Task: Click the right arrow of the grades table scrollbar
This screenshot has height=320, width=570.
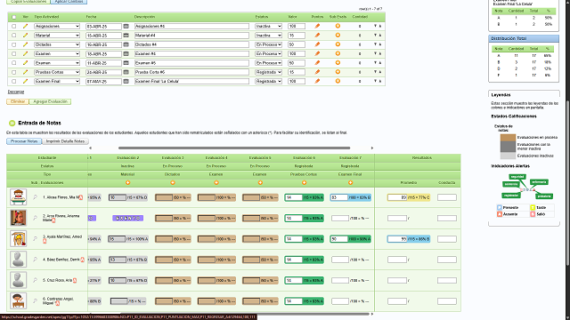Action: click(372, 148)
